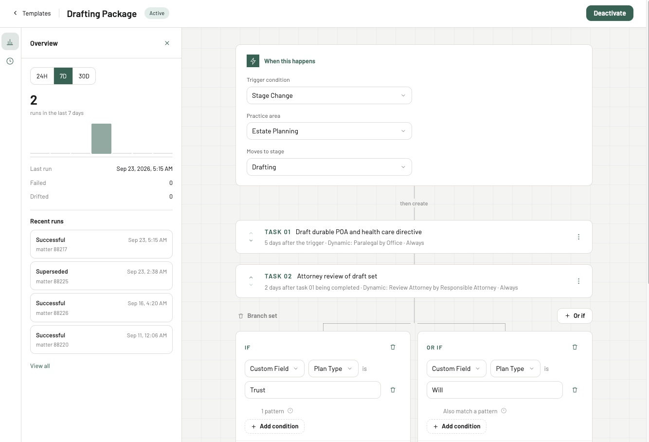The image size is (649, 442).
Task: Open superseded run matter 88225
Action: 101,276
